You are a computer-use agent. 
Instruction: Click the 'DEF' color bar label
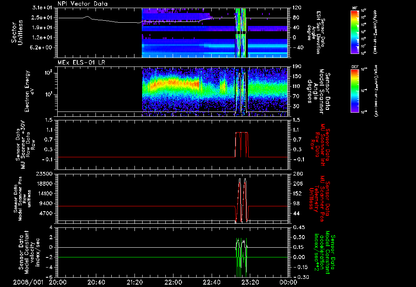[x=355, y=67]
